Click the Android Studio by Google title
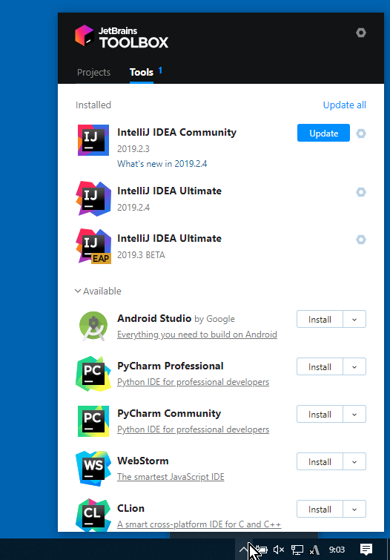This screenshot has width=390, height=560. tap(176, 319)
